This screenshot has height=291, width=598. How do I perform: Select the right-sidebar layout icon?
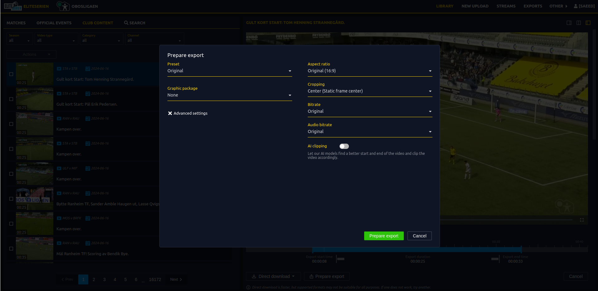tap(569, 22)
